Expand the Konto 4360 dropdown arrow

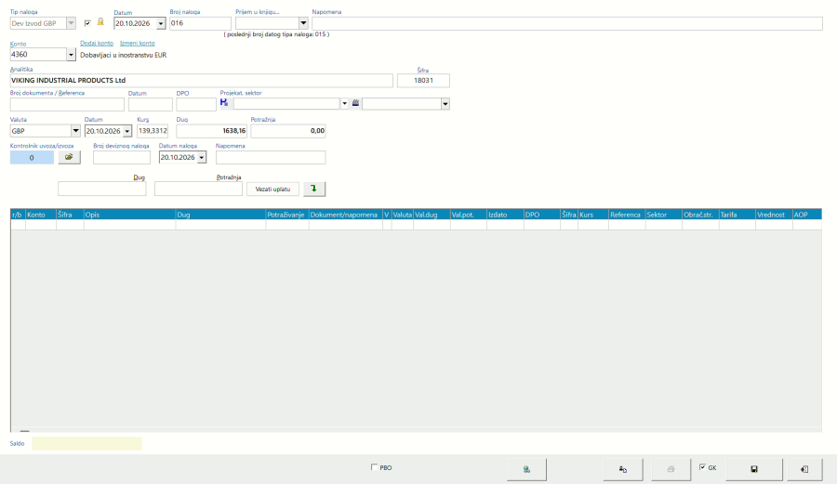[71, 55]
